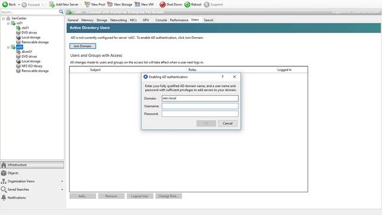Click the New VM toolbar icon
This screenshot has height=215, width=382.
click(137, 4)
